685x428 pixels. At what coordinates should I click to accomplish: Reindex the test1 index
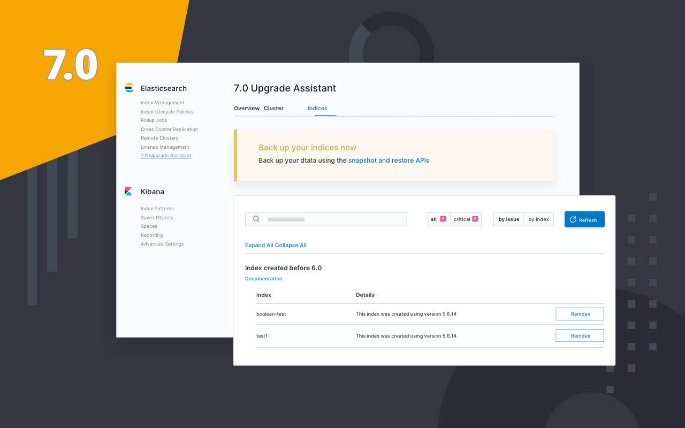pyautogui.click(x=580, y=335)
